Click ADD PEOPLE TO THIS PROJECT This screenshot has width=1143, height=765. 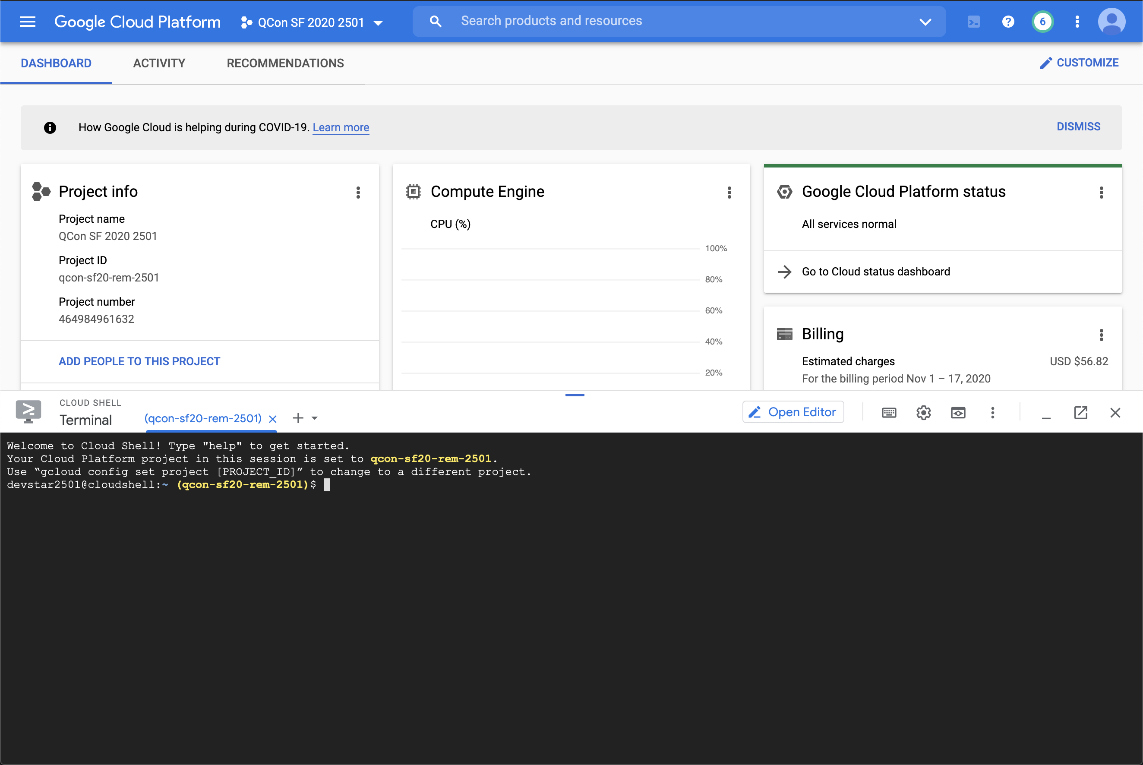139,361
